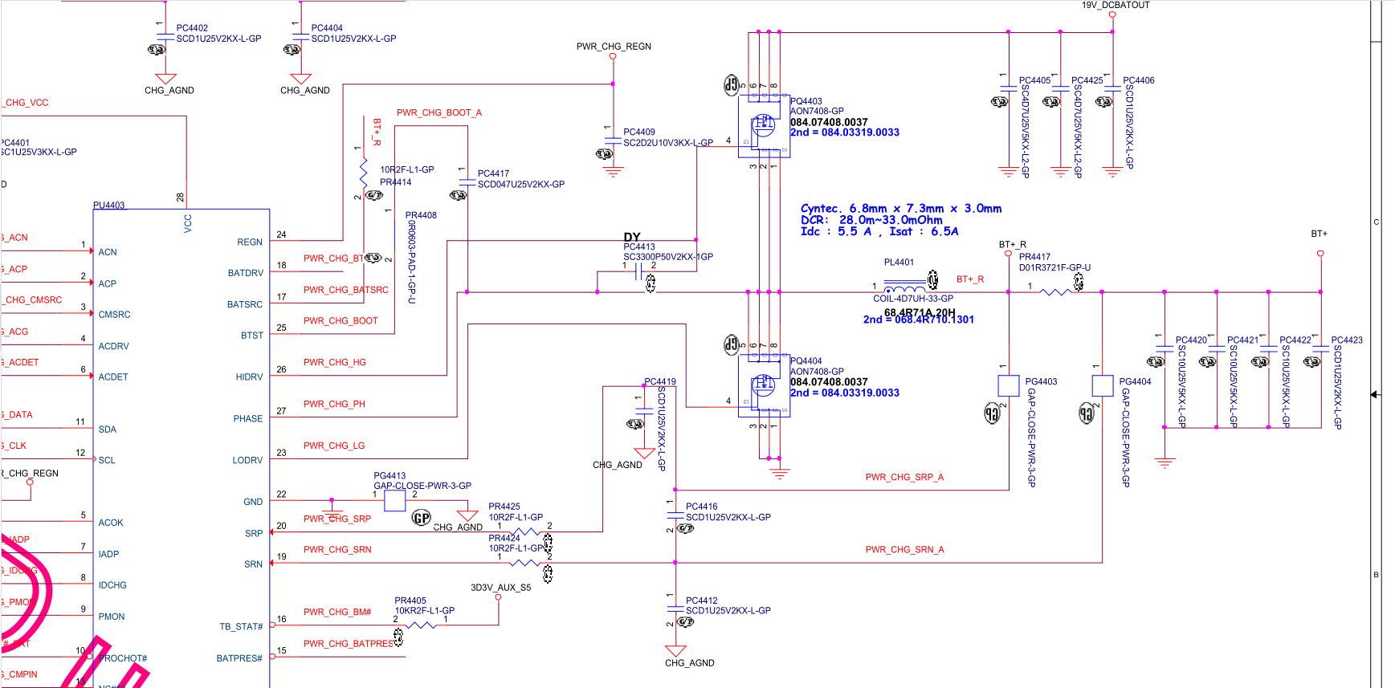This screenshot has width=1395, height=688.
Task: Click the PWR_CHG_BM# net label
Action: click(337, 613)
